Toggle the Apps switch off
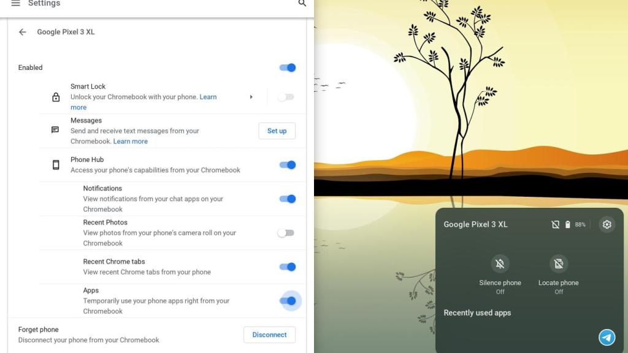The width and height of the screenshot is (628, 353). (x=288, y=301)
